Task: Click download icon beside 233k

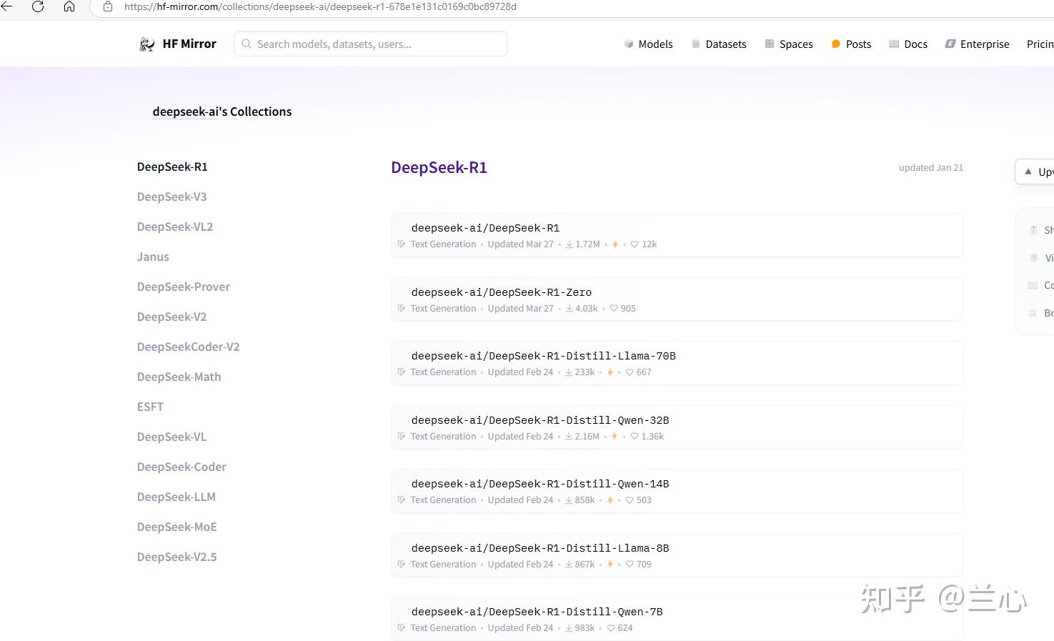Action: 570,372
